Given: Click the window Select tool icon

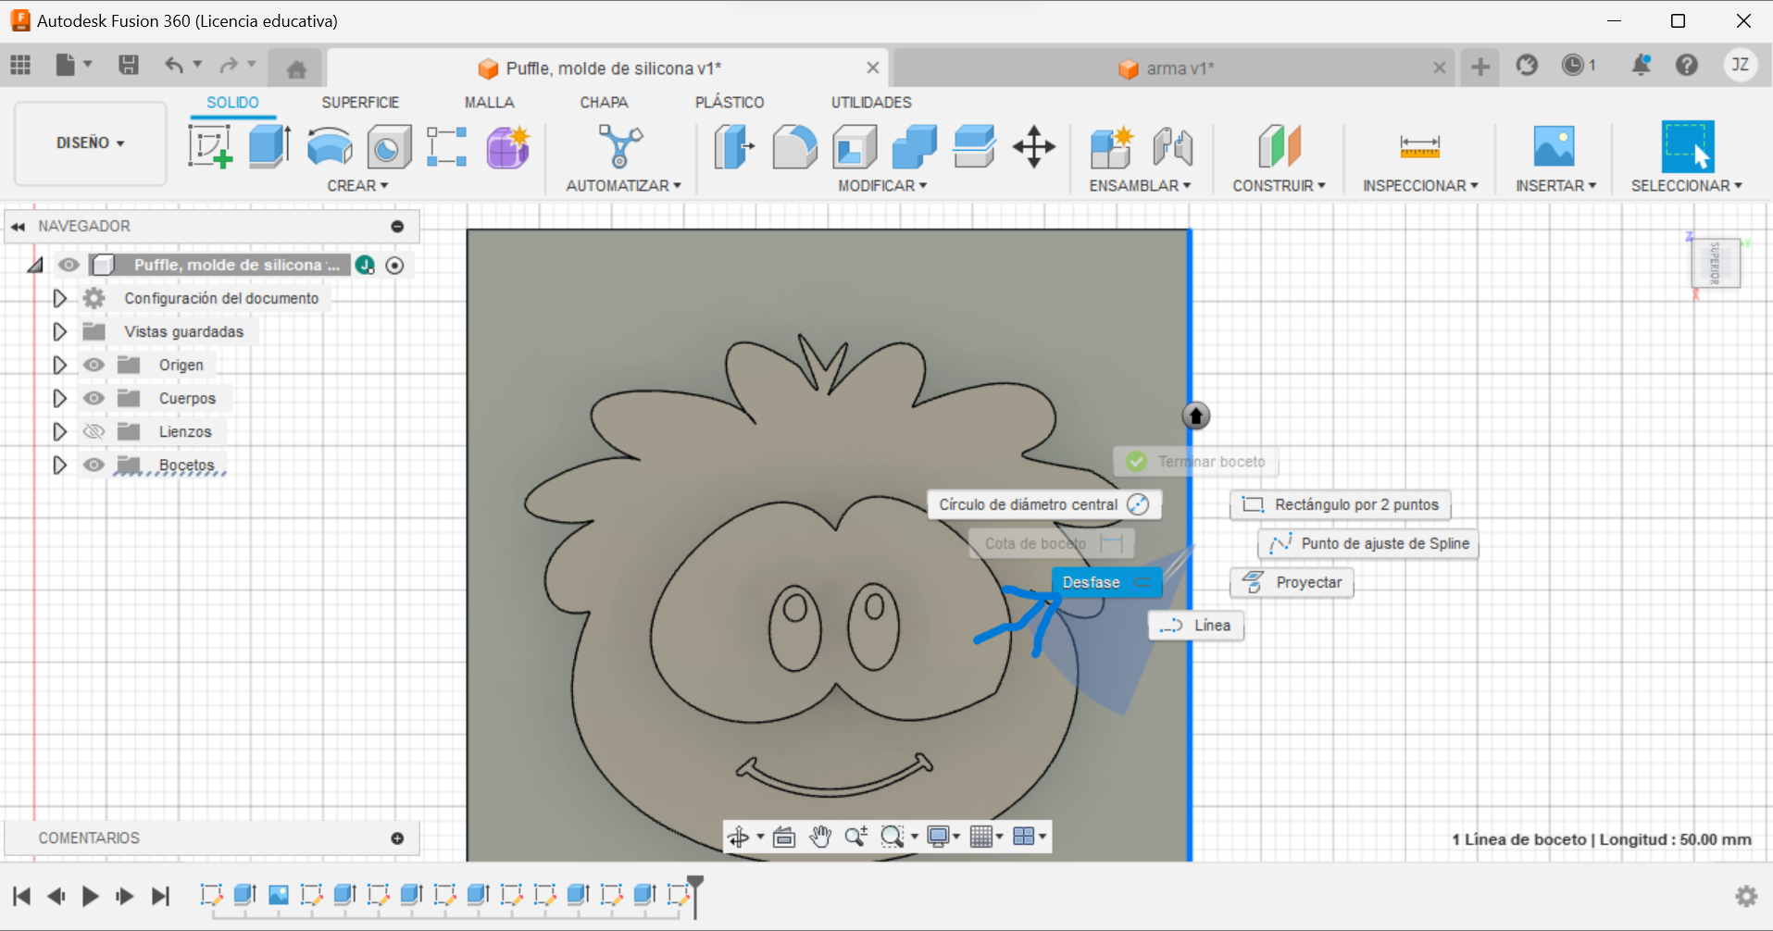Looking at the screenshot, I should click(x=1688, y=146).
